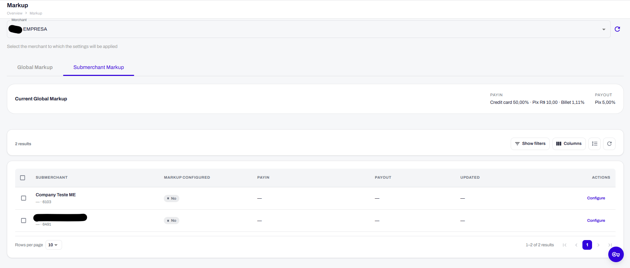Click the 6103 ID under Company Teste ME
The image size is (630, 268).
point(47,202)
